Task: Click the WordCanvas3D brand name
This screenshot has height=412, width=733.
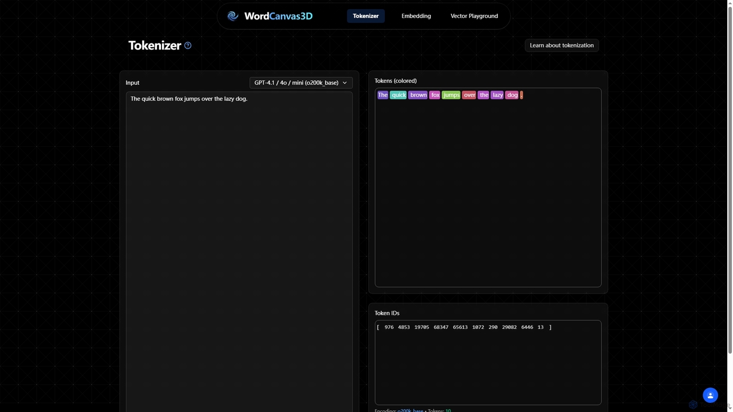Action: pyautogui.click(x=278, y=16)
